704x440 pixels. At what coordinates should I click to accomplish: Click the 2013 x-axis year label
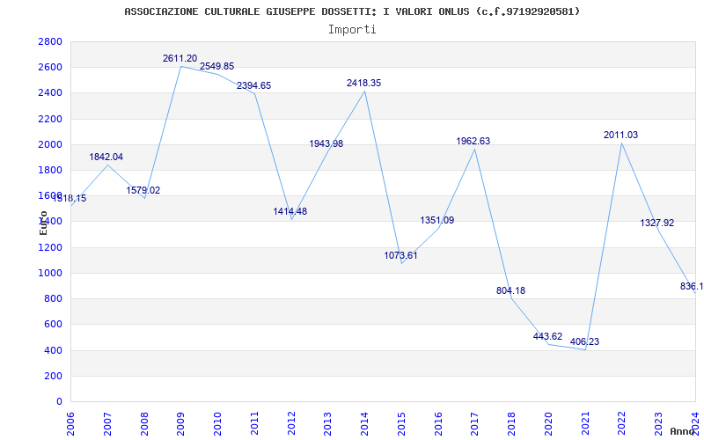pyautogui.click(x=328, y=423)
